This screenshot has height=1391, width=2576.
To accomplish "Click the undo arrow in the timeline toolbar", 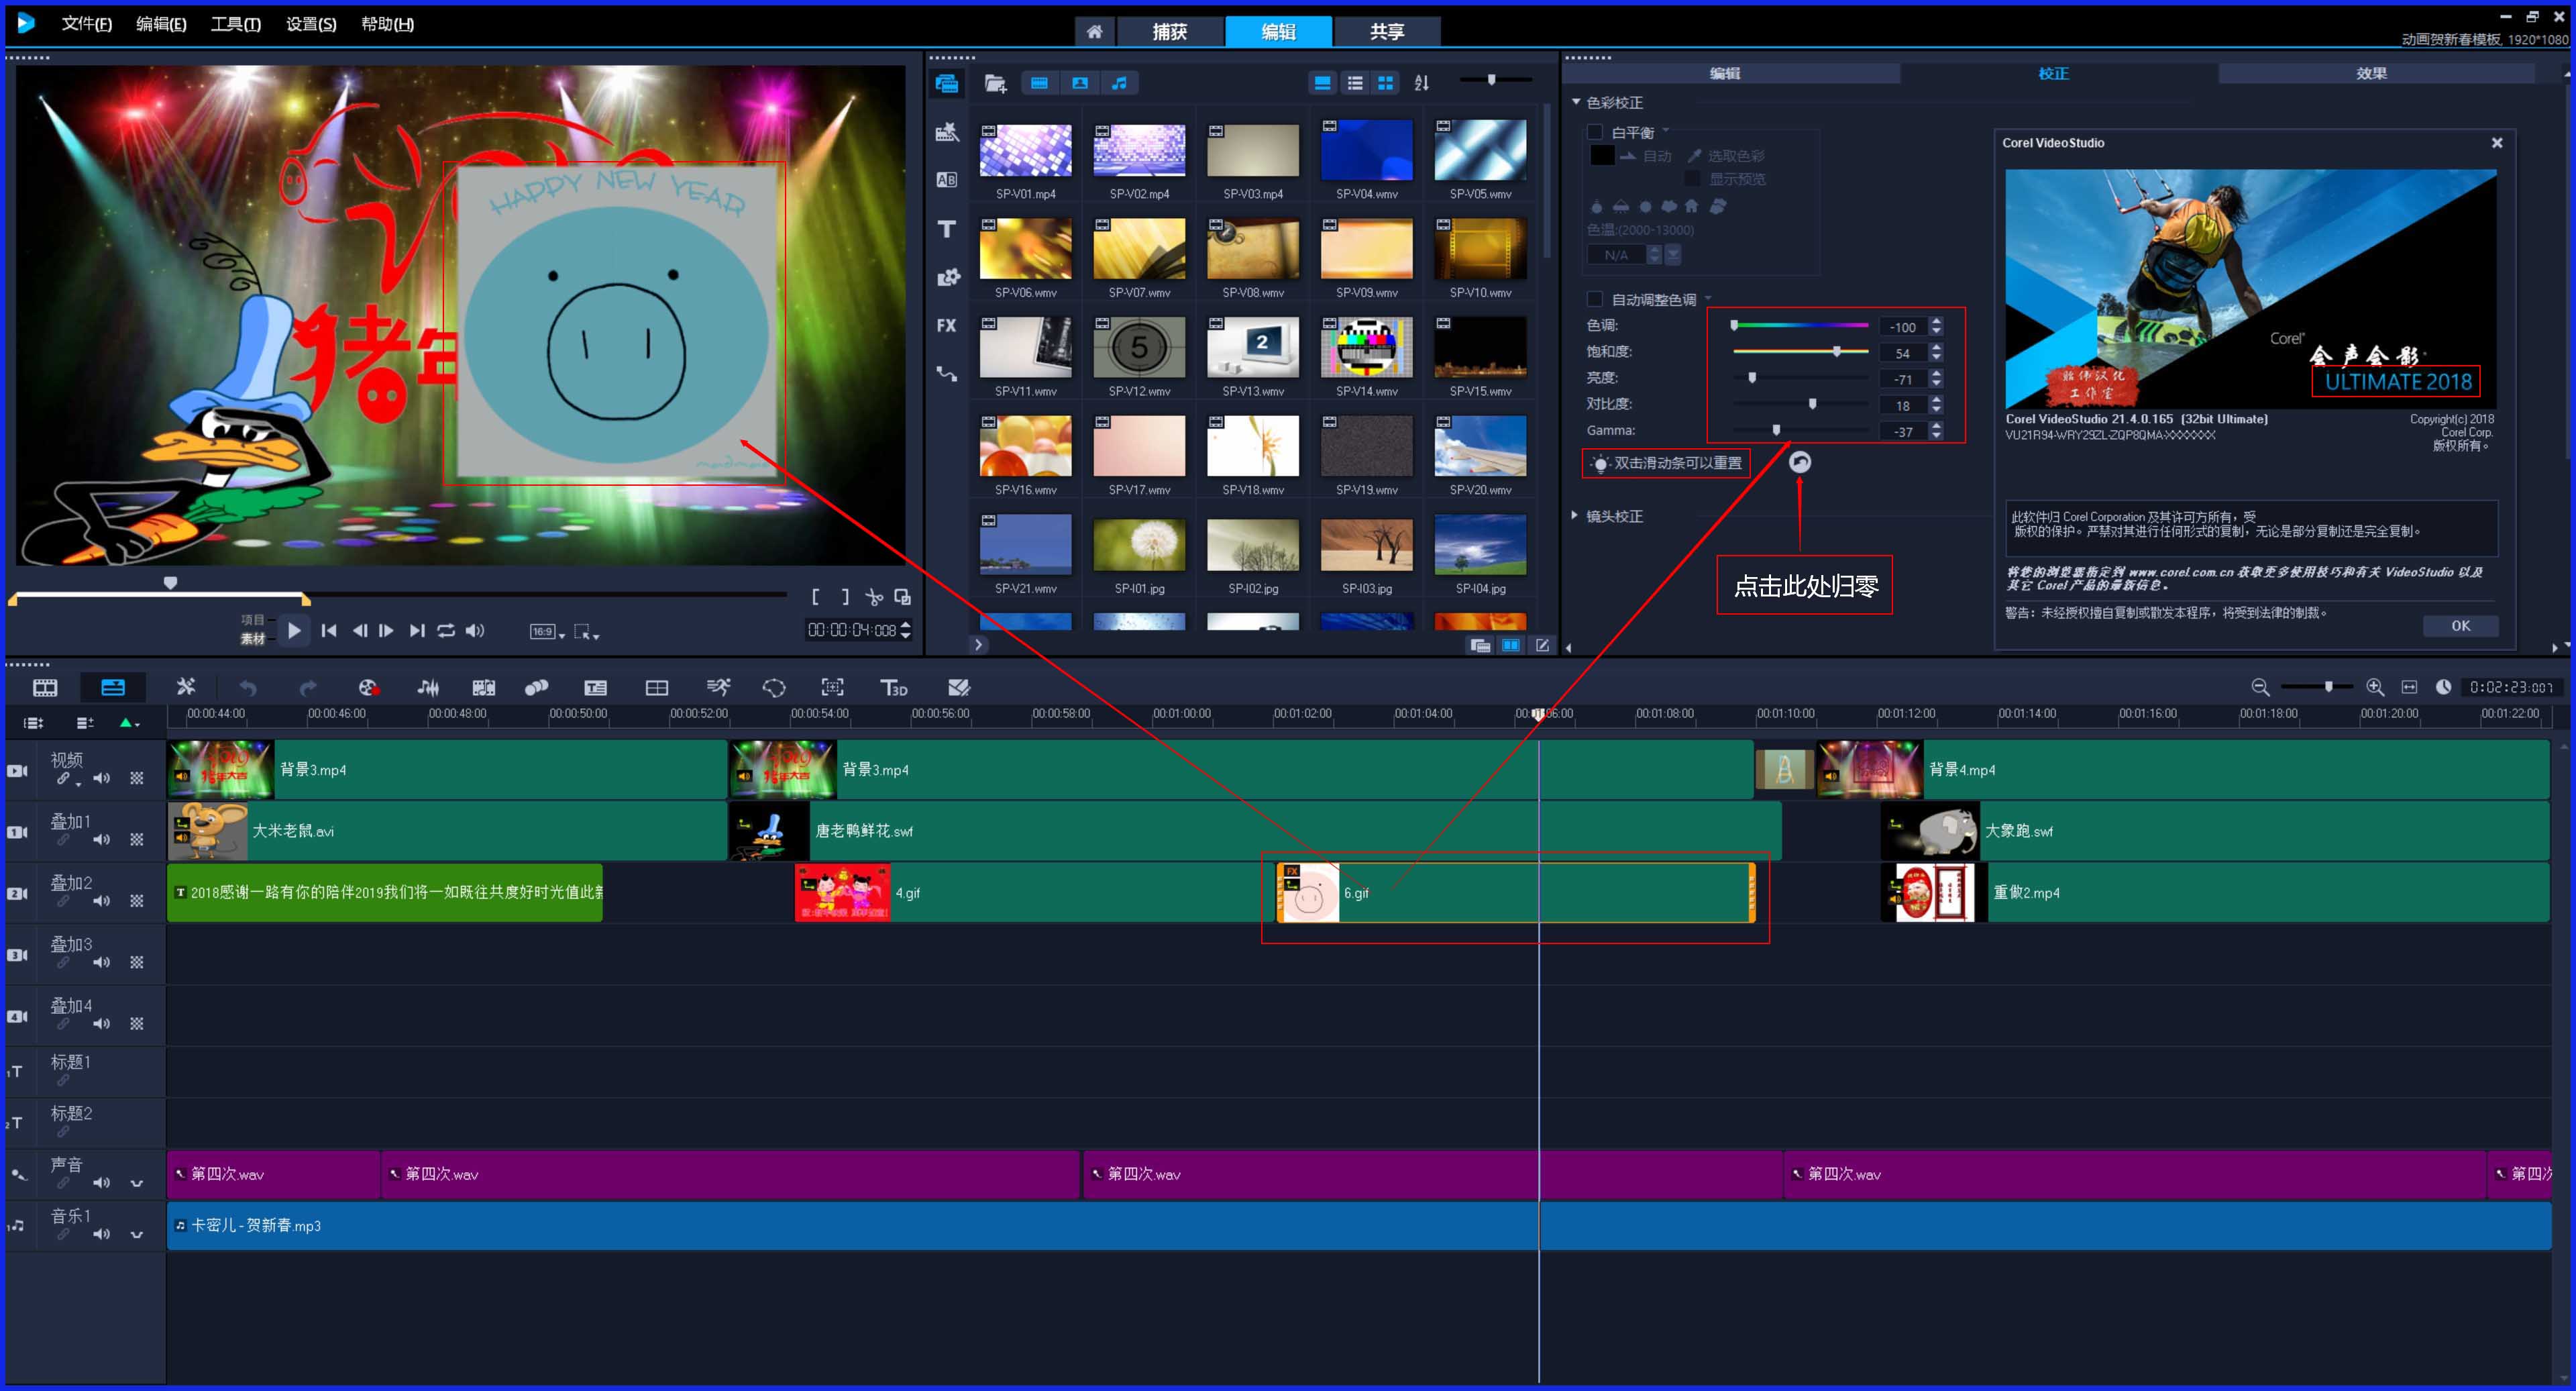I will coord(248,687).
